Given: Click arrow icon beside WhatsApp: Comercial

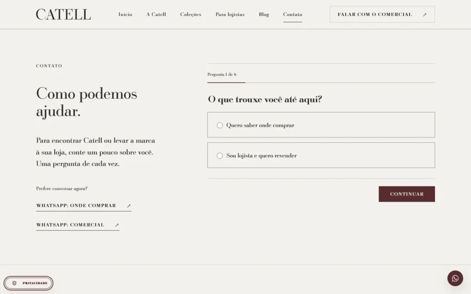Looking at the screenshot, I should 117,225.
